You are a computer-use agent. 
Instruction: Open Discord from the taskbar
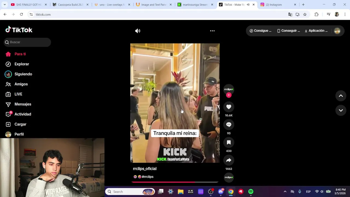[x=221, y=192]
